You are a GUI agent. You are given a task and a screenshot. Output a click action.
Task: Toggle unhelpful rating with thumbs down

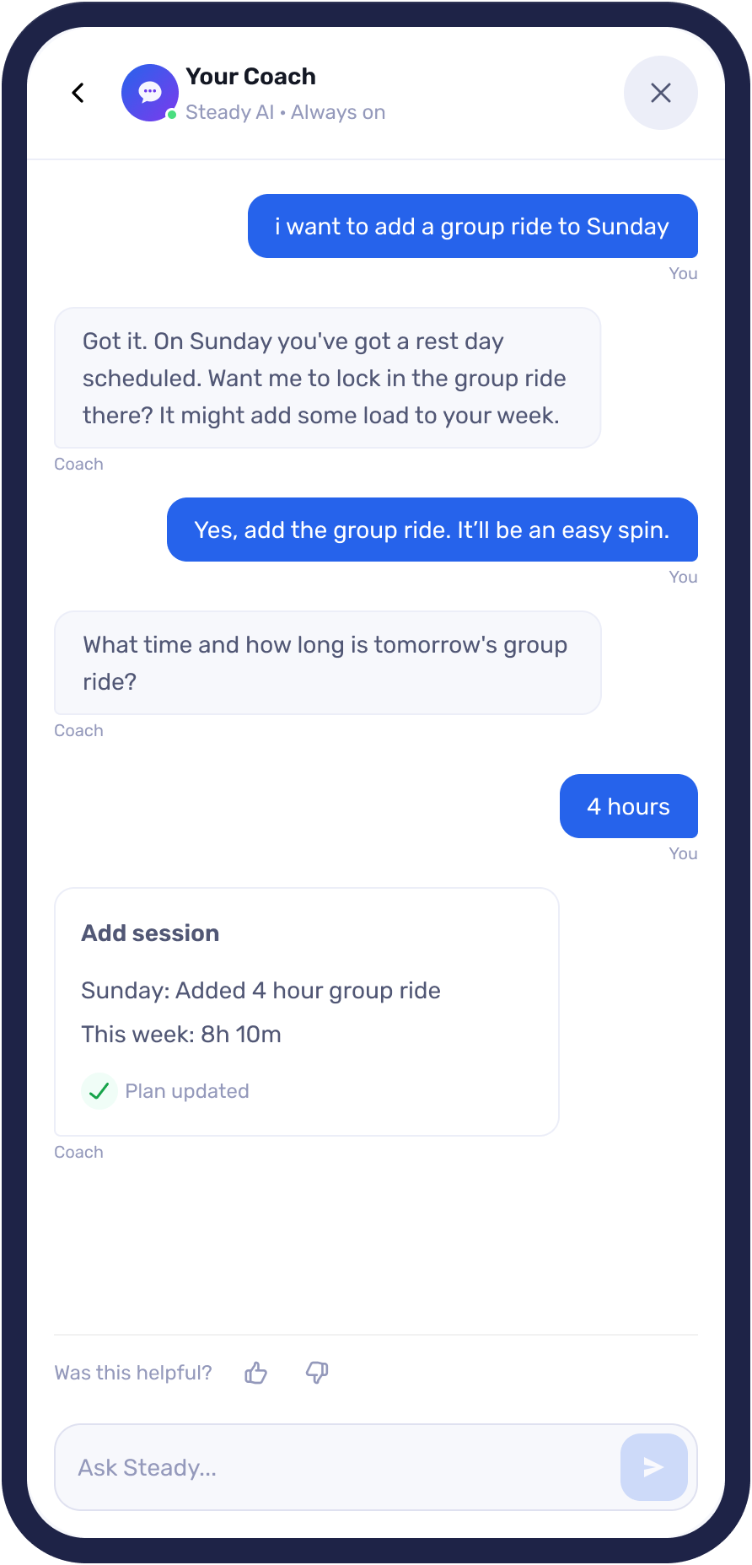pyautogui.click(x=316, y=1372)
